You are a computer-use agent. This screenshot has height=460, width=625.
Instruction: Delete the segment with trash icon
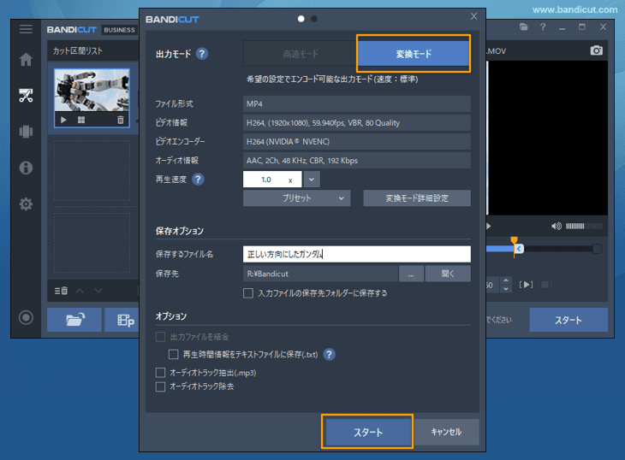121,120
